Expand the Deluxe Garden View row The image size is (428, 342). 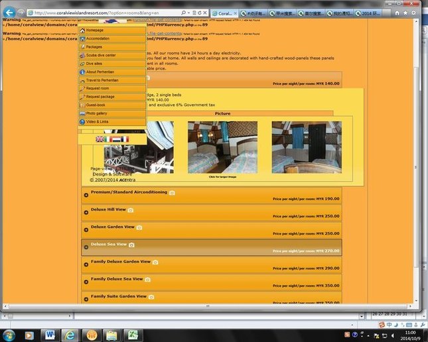(212, 230)
